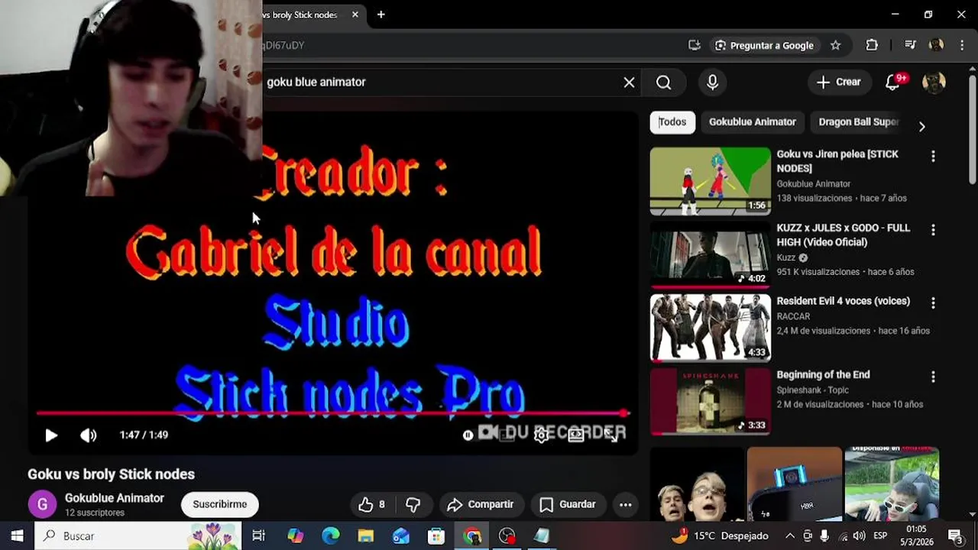Open Gokublue Animator channel name link
This screenshot has height=550, width=978.
click(115, 498)
